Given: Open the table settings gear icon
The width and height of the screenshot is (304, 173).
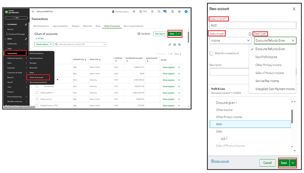Looking at the screenshot, I should tap(179, 45).
